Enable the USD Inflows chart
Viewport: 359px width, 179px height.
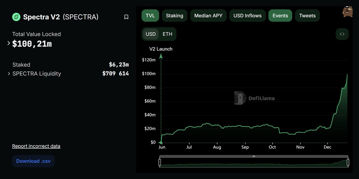tap(247, 16)
